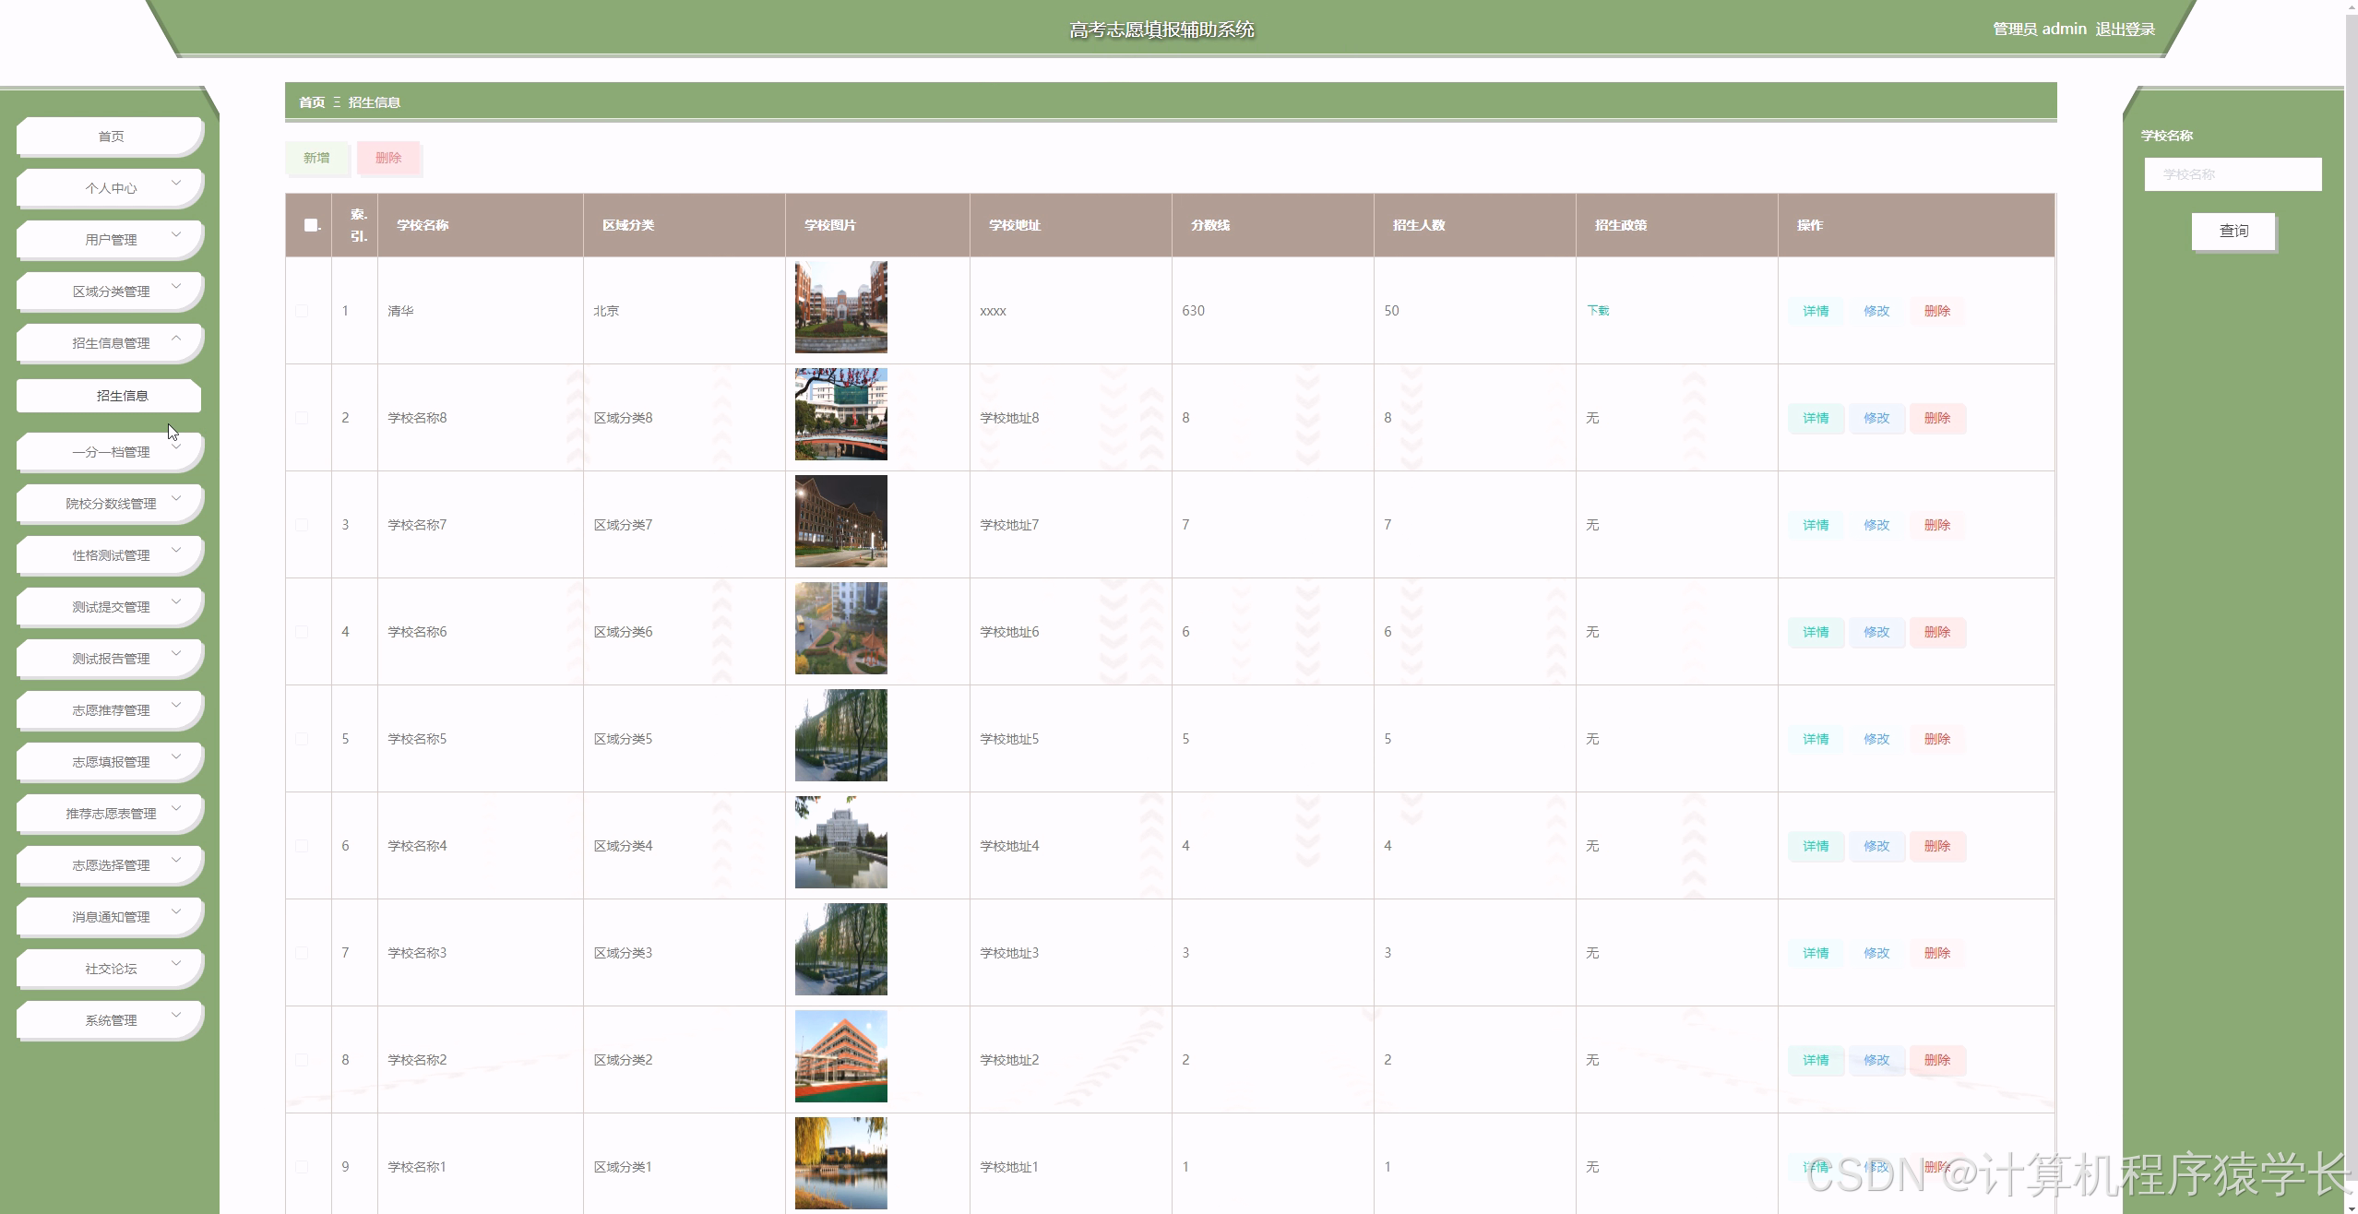Click the 首页 breadcrumb link

tap(312, 102)
